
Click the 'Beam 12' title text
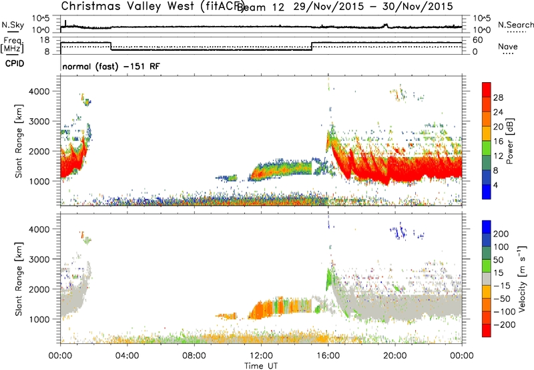(260, 7)
